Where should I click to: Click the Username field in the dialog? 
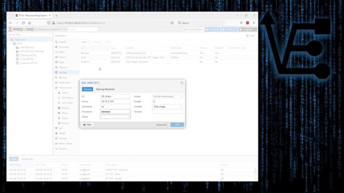click(115, 107)
